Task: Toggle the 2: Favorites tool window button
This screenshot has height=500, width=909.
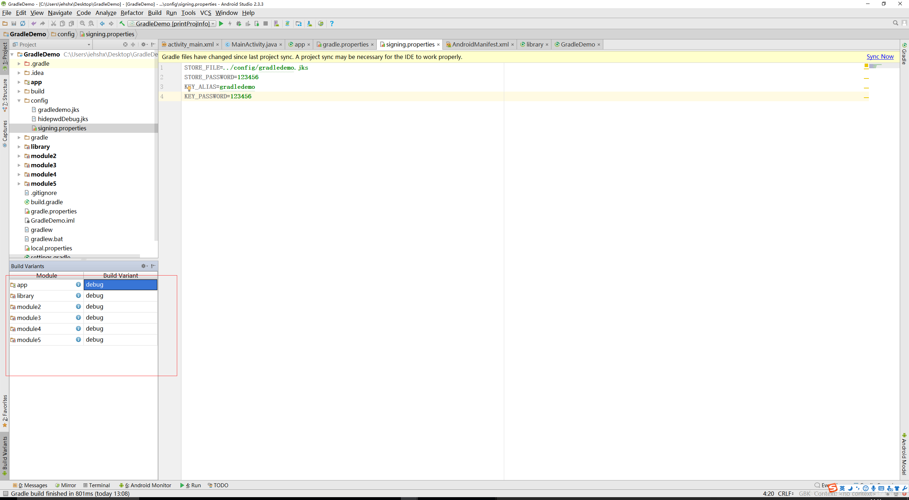Action: tap(5, 411)
